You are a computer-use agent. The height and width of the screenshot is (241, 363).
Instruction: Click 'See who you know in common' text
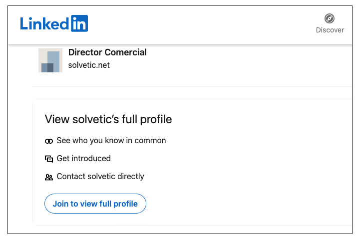click(x=111, y=141)
